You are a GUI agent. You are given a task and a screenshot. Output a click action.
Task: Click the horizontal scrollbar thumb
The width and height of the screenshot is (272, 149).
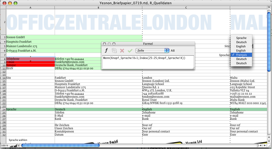pos(60,145)
